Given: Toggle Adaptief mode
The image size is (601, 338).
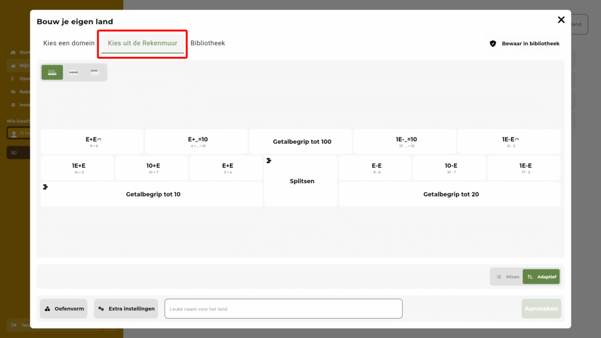Looking at the screenshot, I should tap(541, 276).
